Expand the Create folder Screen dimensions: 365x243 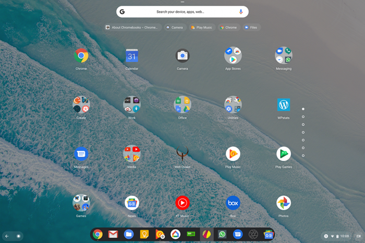coord(81,105)
